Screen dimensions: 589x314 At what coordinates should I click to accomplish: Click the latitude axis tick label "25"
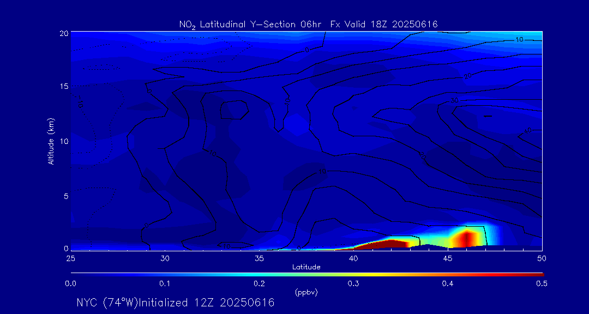point(70,258)
